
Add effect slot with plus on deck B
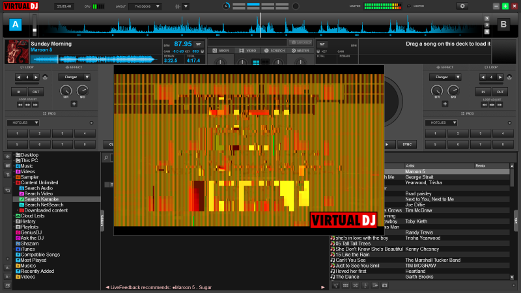[445, 104]
